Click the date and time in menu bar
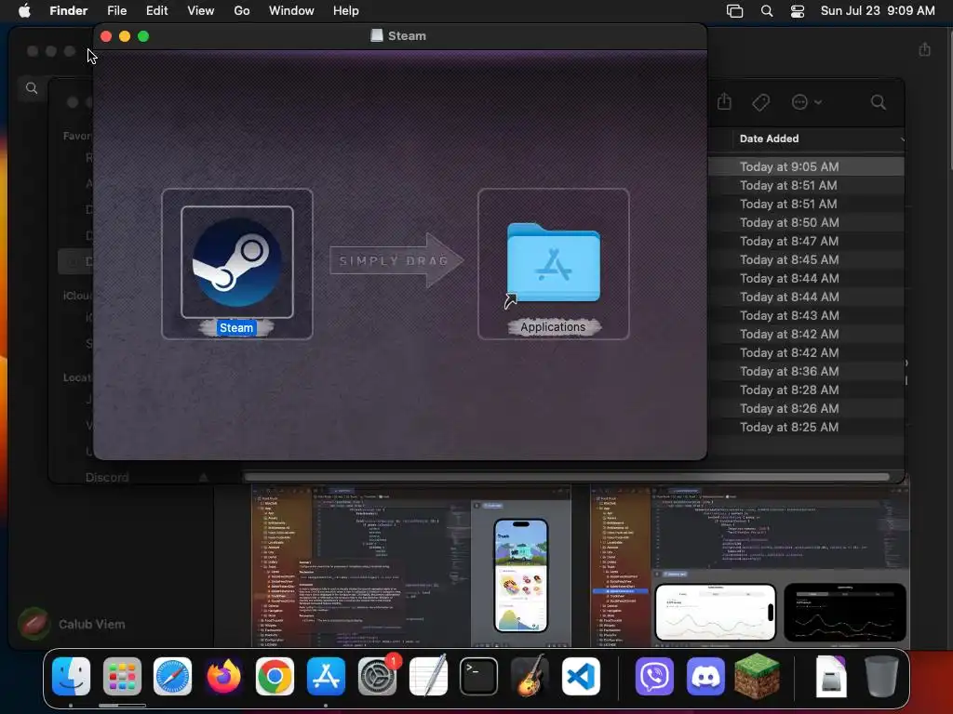 (878, 11)
